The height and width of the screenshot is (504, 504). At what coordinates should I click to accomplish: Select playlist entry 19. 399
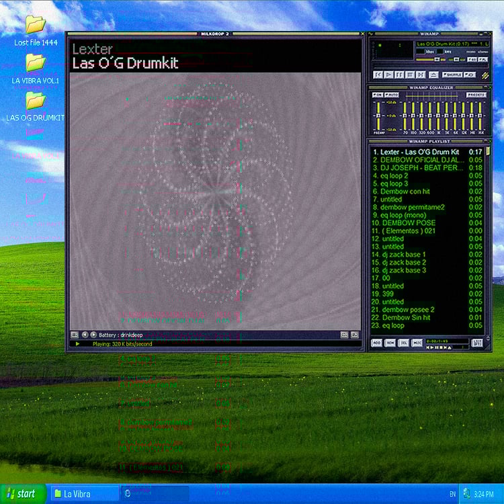[427, 294]
